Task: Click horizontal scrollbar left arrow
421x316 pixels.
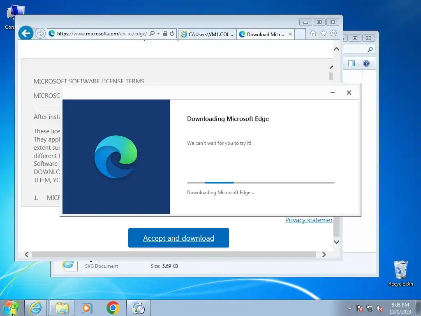Action: click(x=27, y=254)
